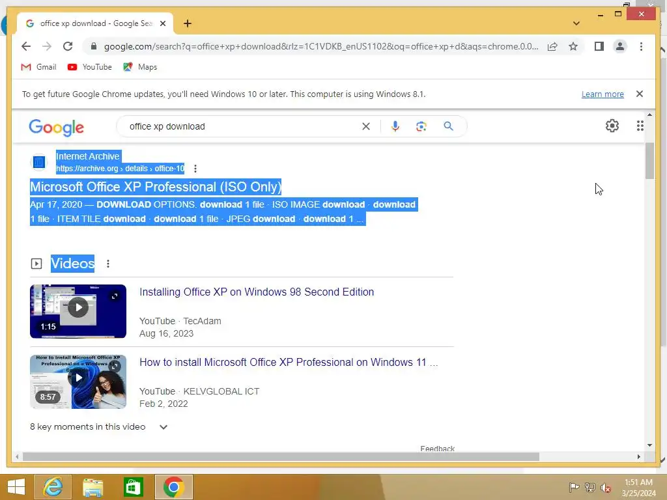The width and height of the screenshot is (667, 500).
Task: View site information via lock icon
Action: (x=94, y=46)
